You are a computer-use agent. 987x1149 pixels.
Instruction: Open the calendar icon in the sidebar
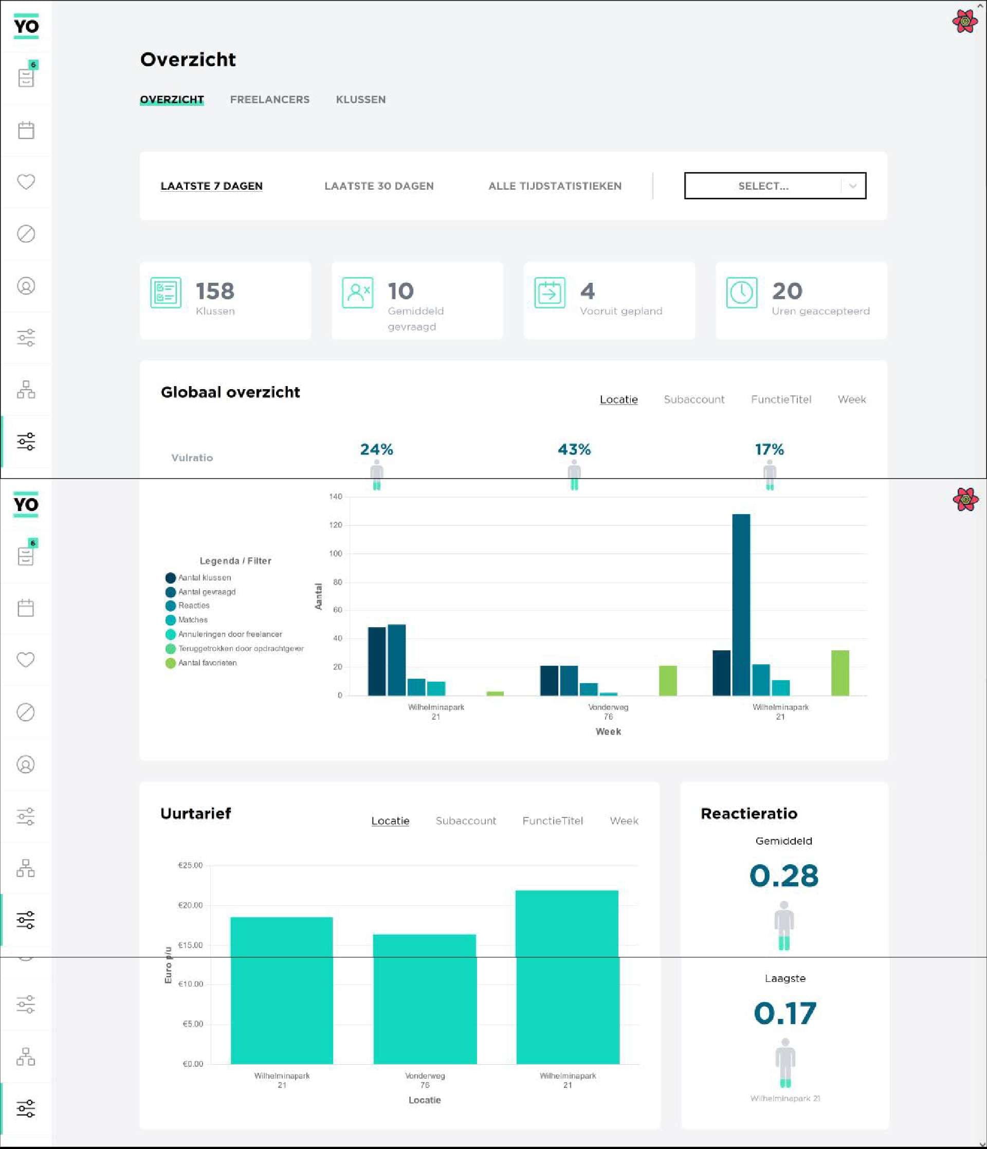26,130
